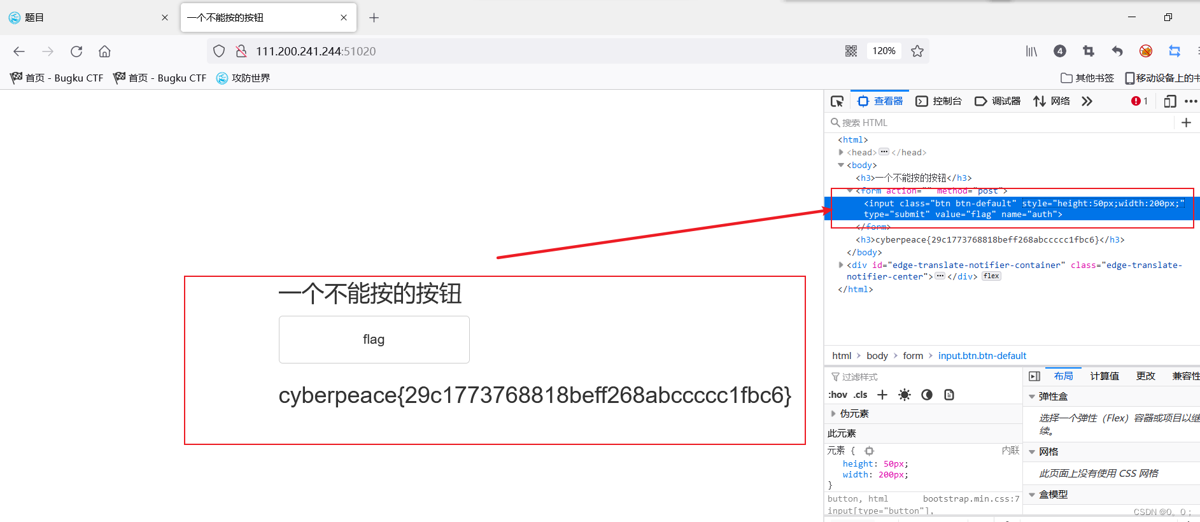Open the devtools three-dot options menu
The image size is (1200, 522).
[x=1191, y=101]
